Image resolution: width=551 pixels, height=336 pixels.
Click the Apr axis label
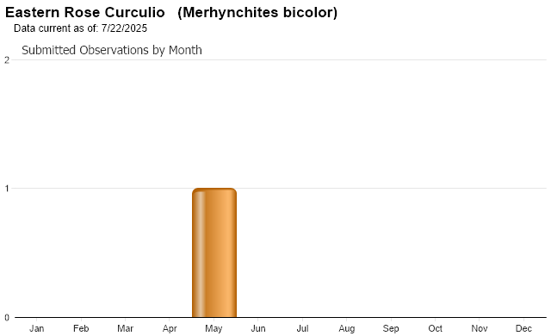(170, 328)
